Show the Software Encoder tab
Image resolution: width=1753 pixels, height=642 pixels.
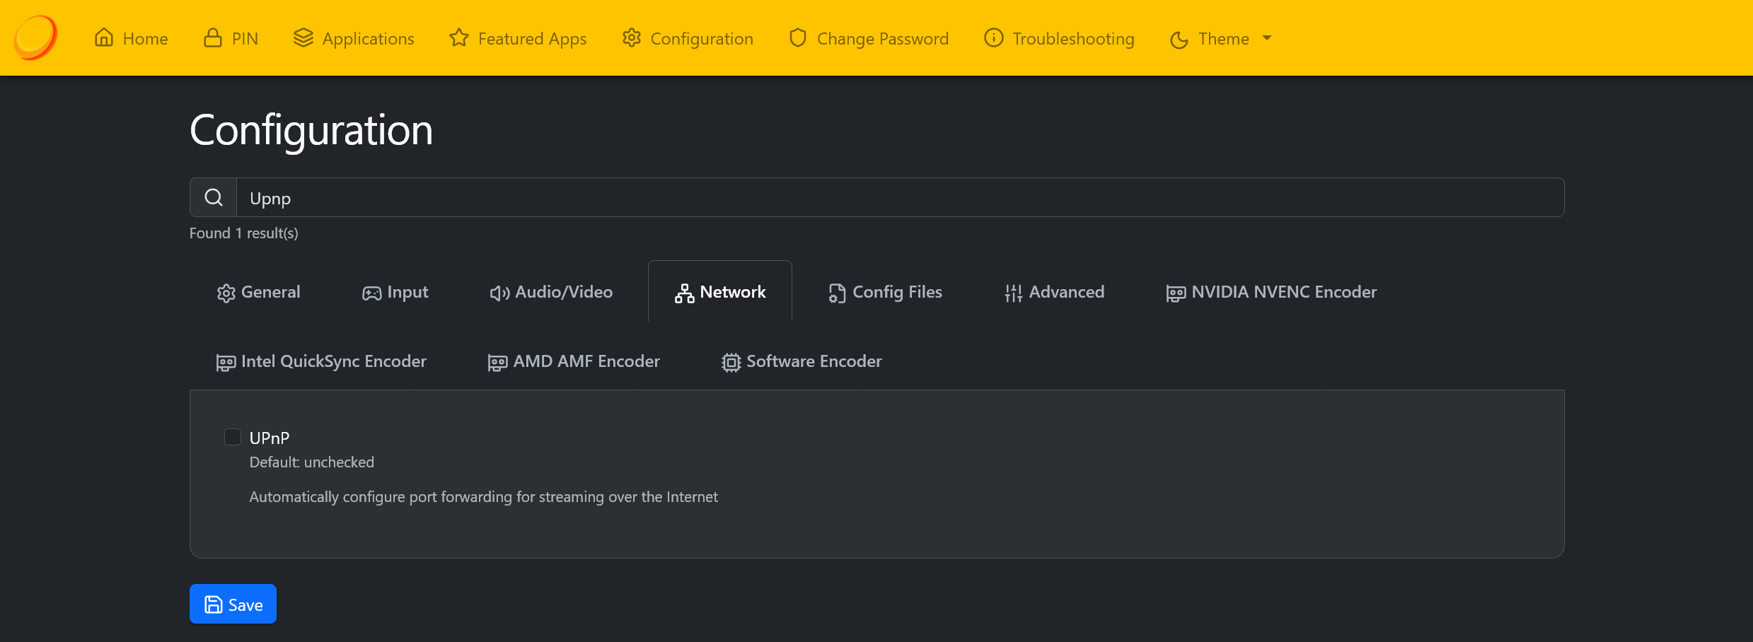click(x=802, y=361)
